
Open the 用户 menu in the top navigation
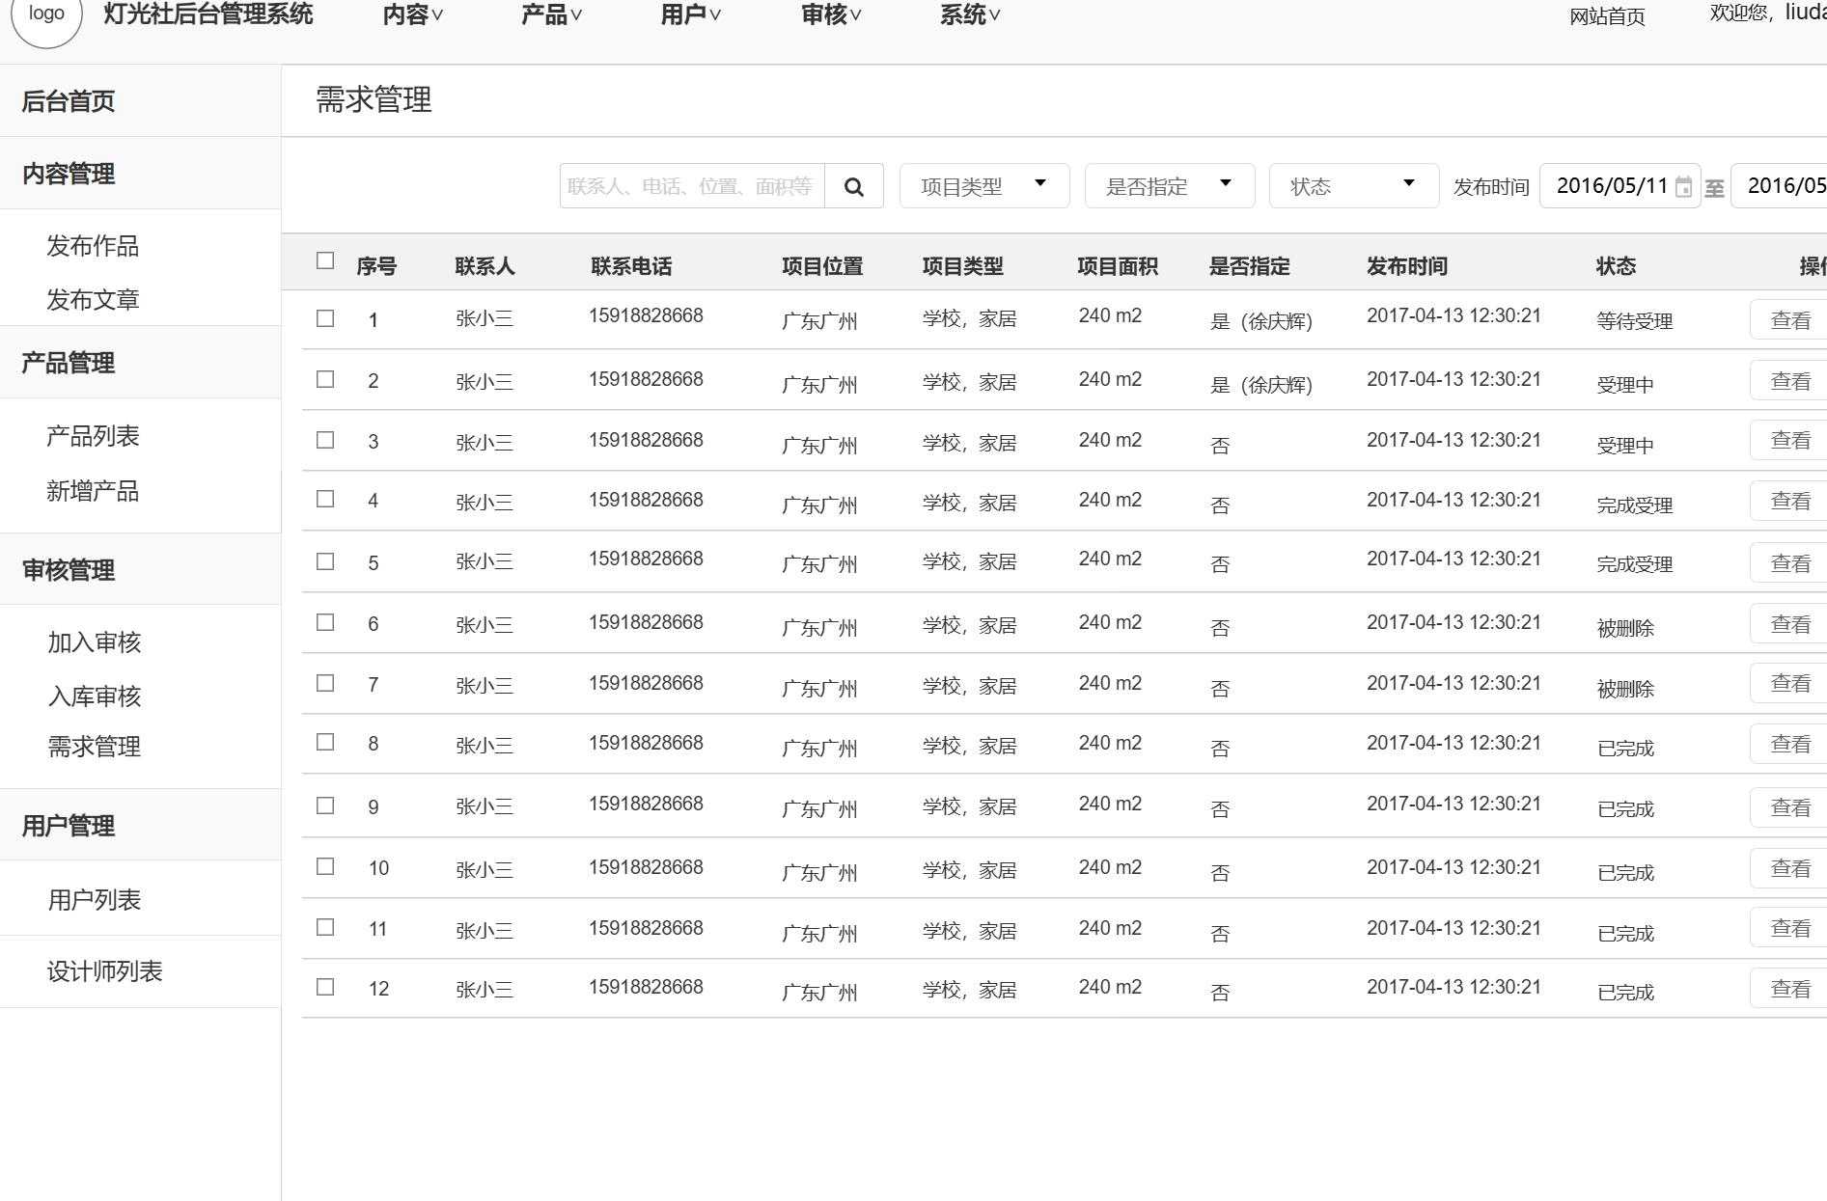pyautogui.click(x=687, y=14)
